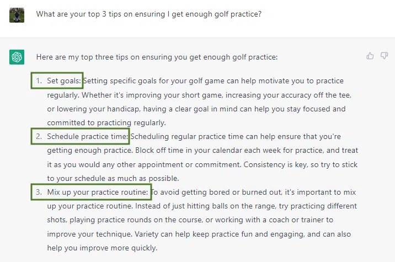The image size is (395, 262).
Task: Click the text "help you improve more quickly."
Action: (102, 248)
